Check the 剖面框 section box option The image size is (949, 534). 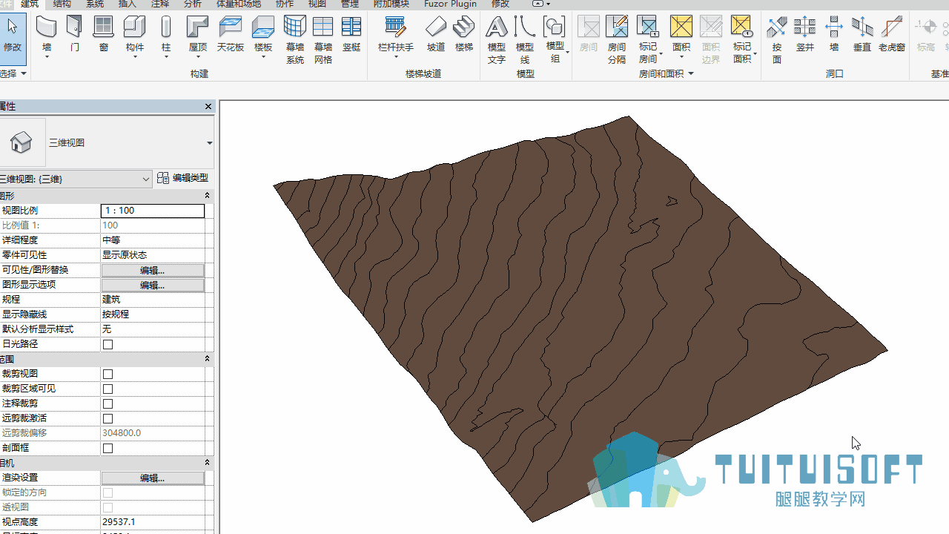(x=108, y=448)
